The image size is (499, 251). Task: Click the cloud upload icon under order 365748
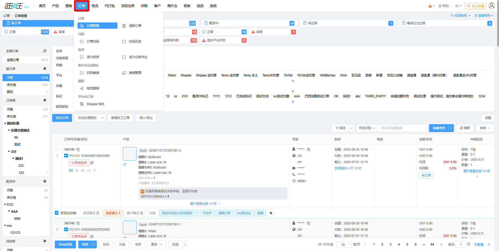[x=83, y=170]
